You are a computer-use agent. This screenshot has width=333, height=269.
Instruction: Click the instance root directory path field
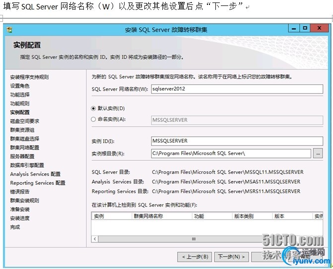(231, 154)
